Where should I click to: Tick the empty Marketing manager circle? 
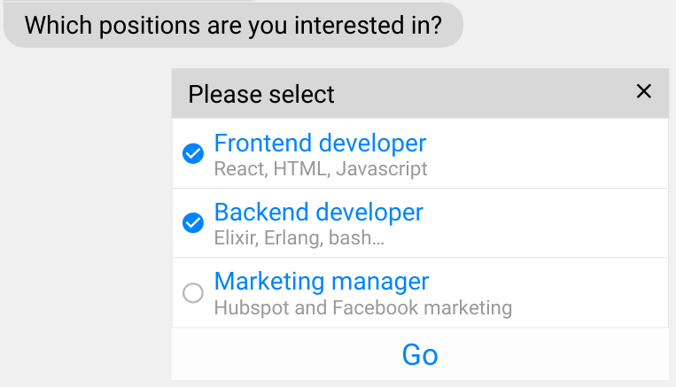[193, 293]
